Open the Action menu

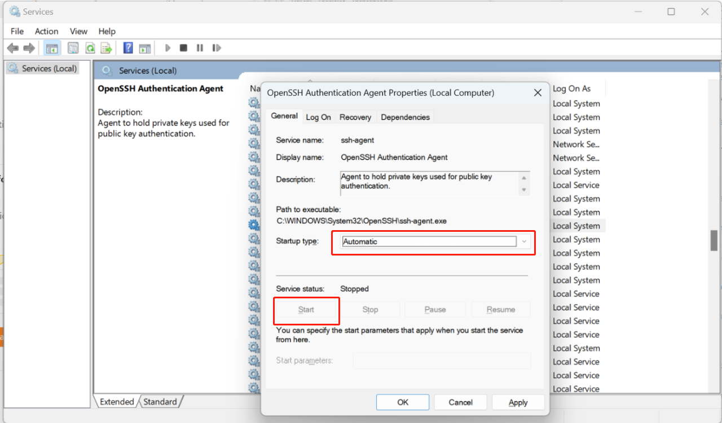coord(46,31)
